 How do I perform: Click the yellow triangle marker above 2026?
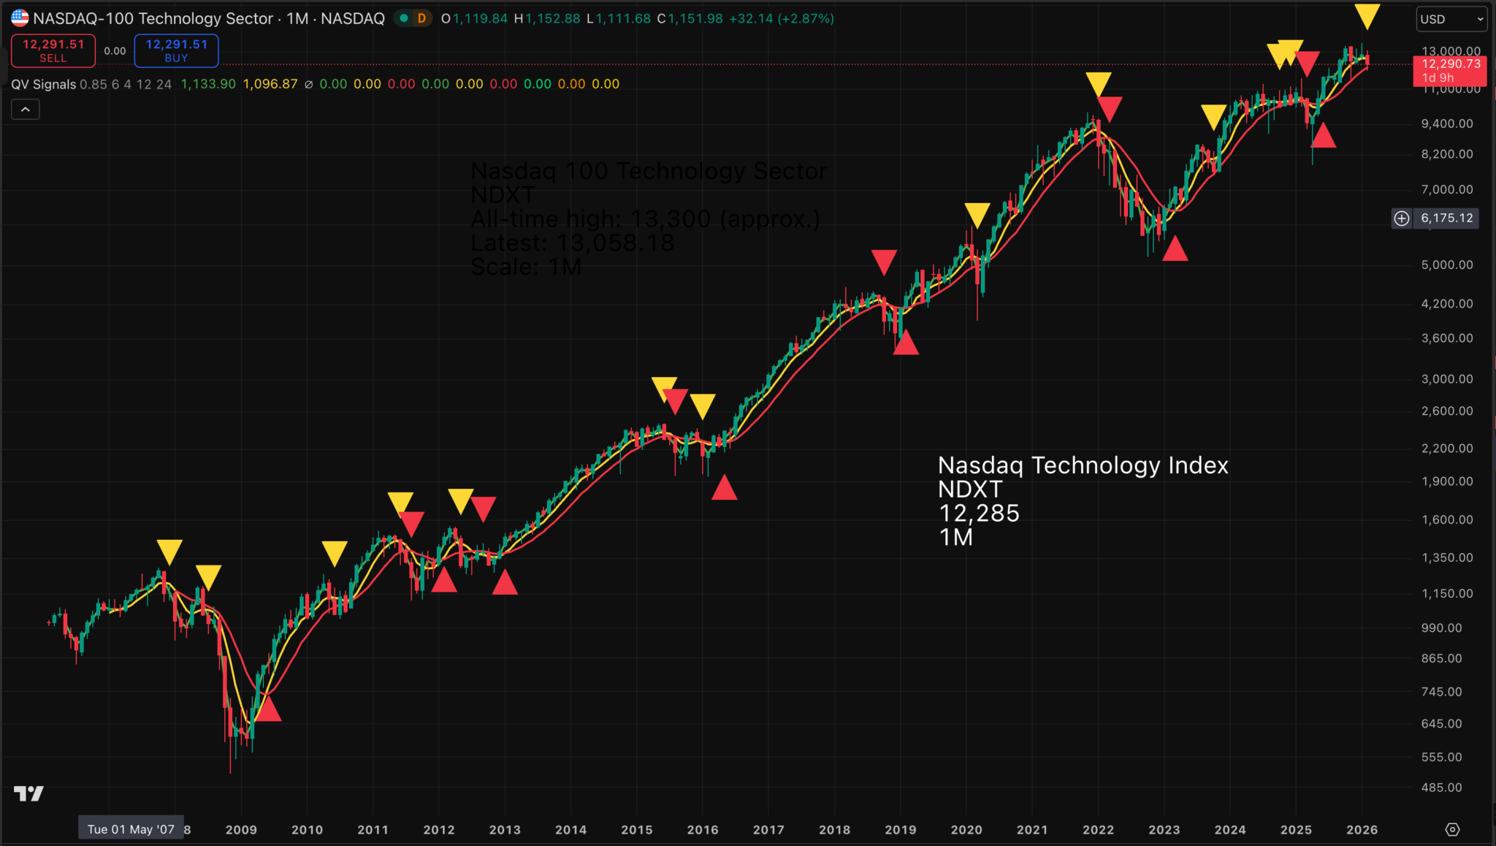pyautogui.click(x=1367, y=16)
